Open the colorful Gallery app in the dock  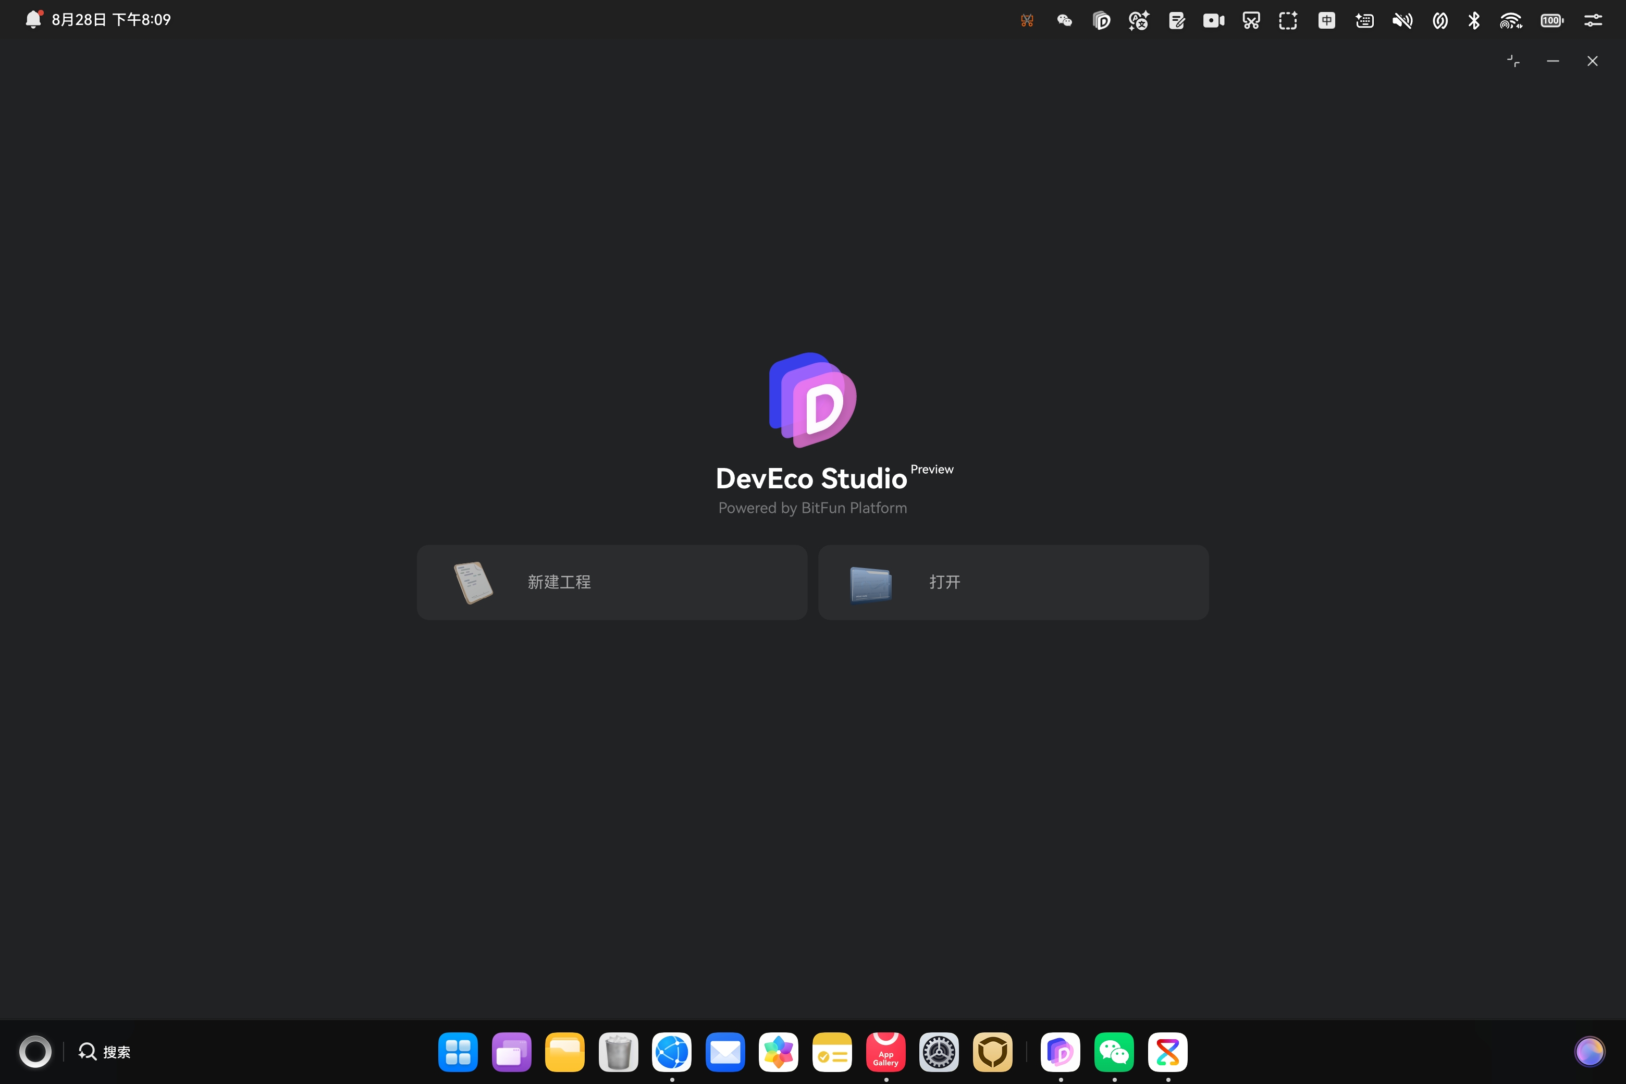pos(779,1052)
